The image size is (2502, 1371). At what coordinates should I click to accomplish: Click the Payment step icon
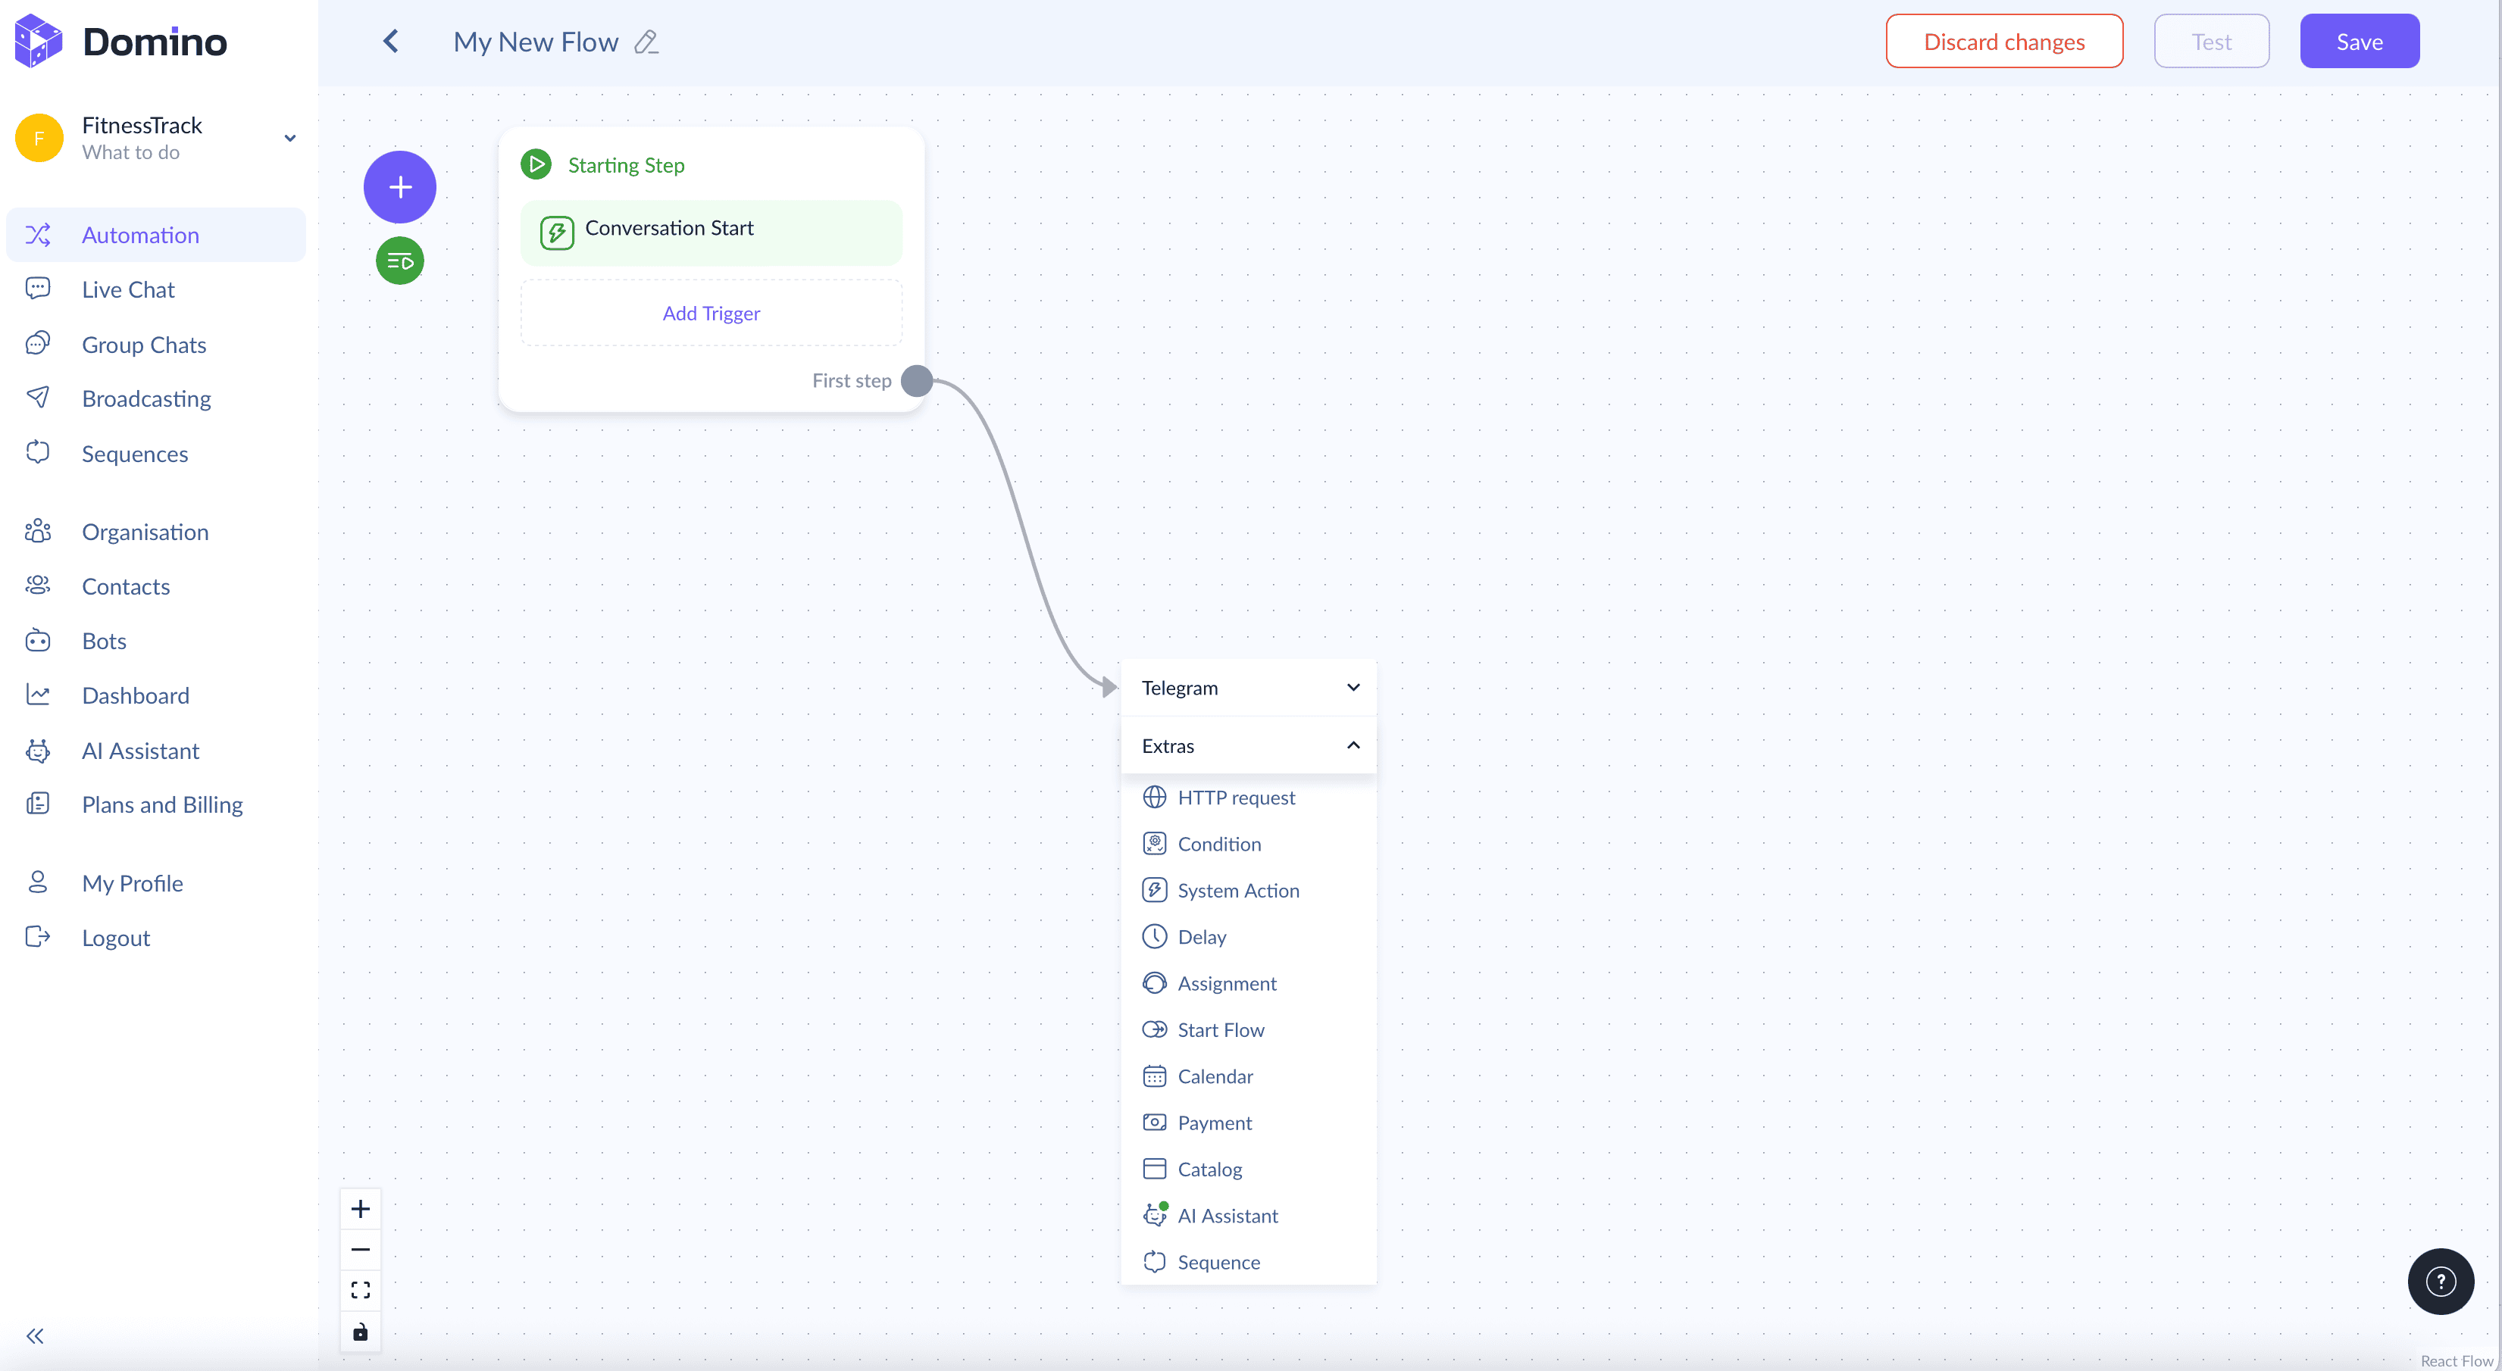[x=1155, y=1123]
